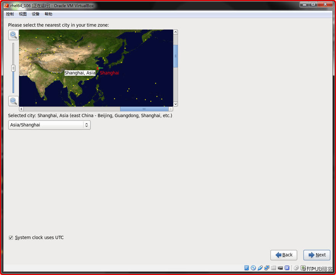Click the optical disc icon in status bar
This screenshot has width=336, height=275.
[x=254, y=268]
